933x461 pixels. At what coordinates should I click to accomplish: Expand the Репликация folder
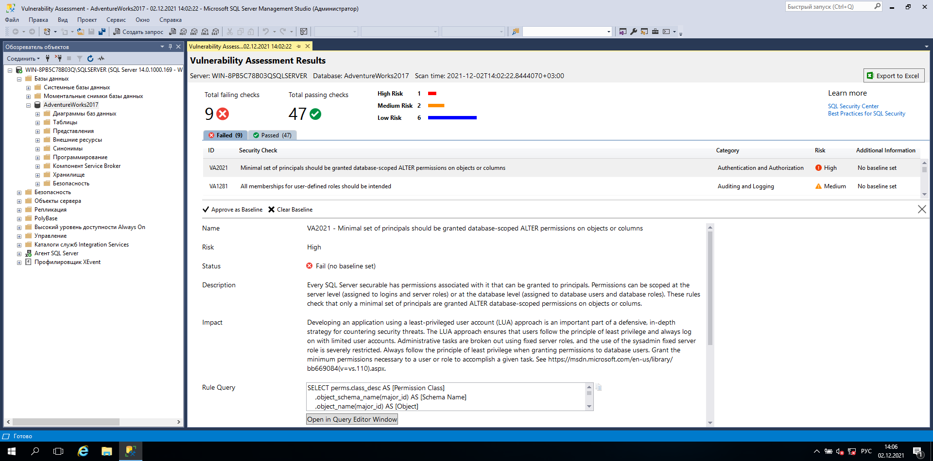(x=19, y=210)
